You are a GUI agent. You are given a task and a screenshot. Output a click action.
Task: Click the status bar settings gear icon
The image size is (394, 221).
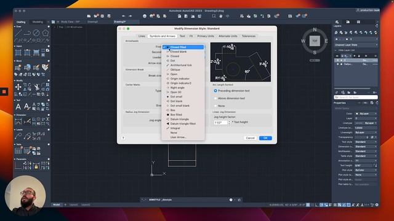click(x=377, y=204)
